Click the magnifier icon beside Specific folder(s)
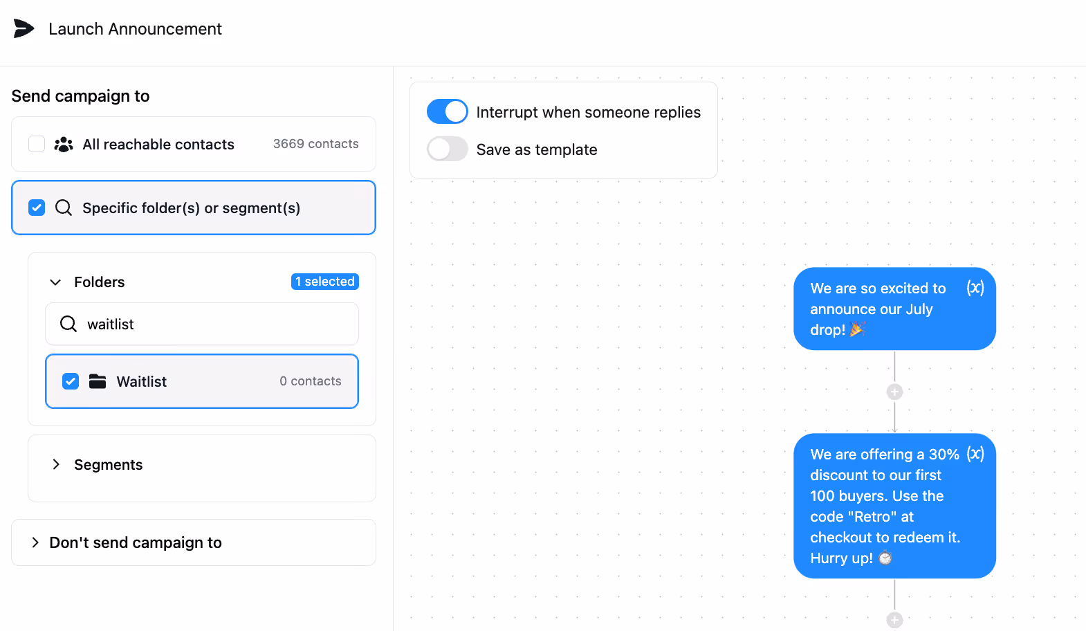This screenshot has width=1086, height=631. pos(64,208)
